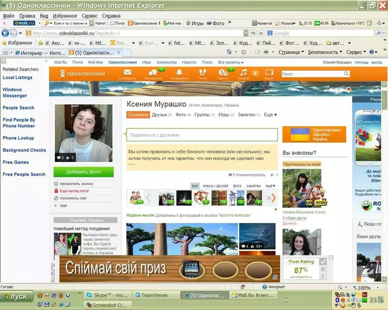This screenshot has width=388, height=310.
Task: Click the Stop loading X button
Action: click(261, 33)
